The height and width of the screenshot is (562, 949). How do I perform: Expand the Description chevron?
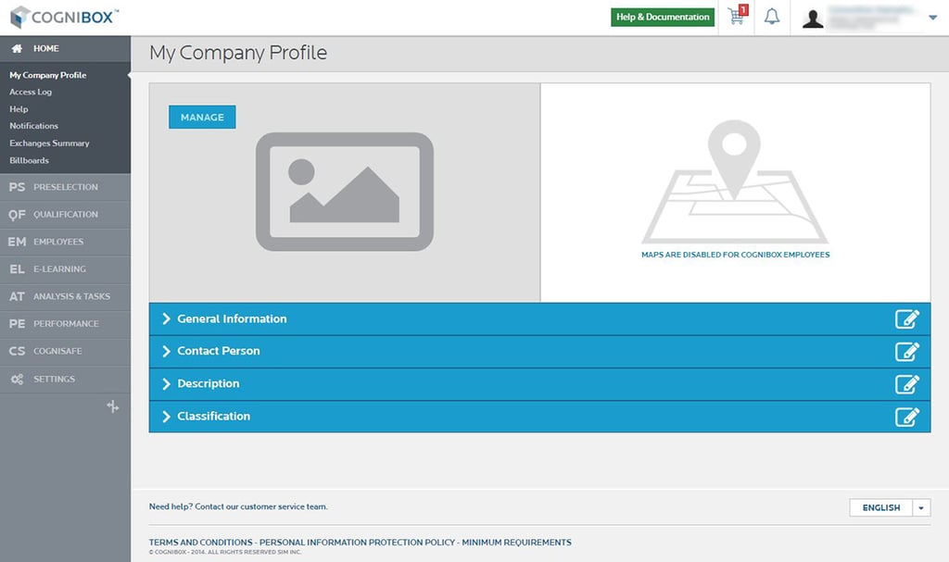coord(167,383)
